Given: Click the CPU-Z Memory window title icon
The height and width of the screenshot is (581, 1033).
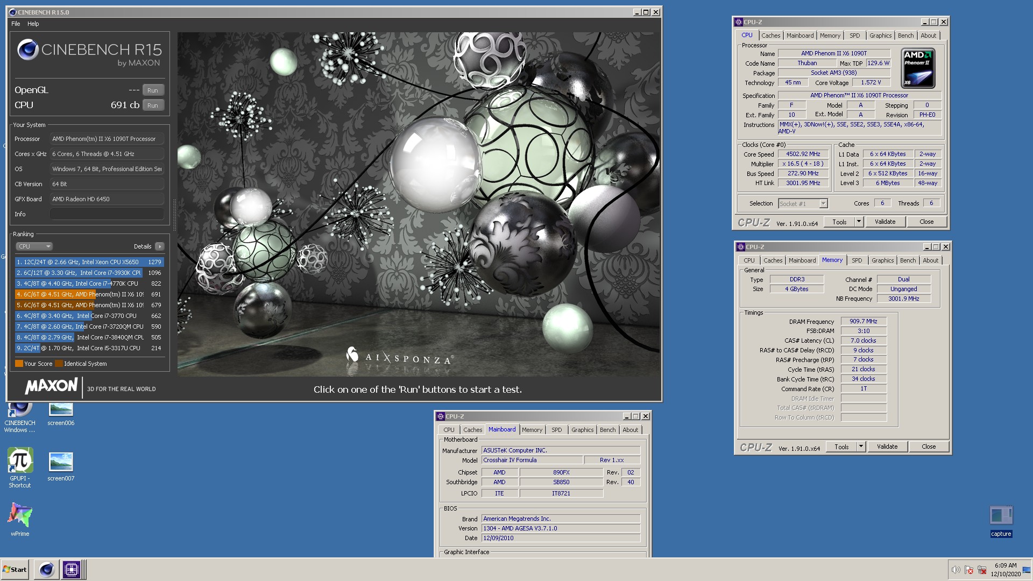Looking at the screenshot, I should 741,247.
